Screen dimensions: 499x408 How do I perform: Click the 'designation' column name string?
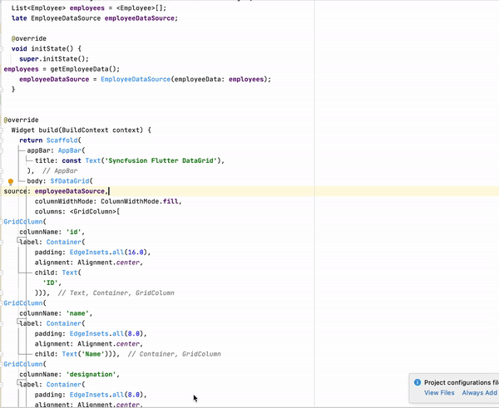click(x=94, y=374)
